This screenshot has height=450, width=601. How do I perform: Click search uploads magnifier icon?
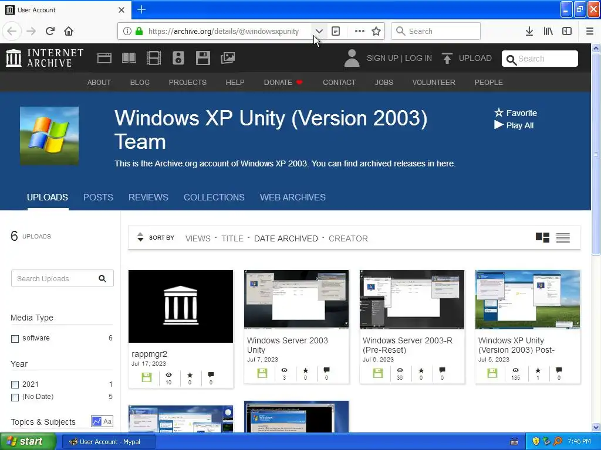[x=102, y=278]
